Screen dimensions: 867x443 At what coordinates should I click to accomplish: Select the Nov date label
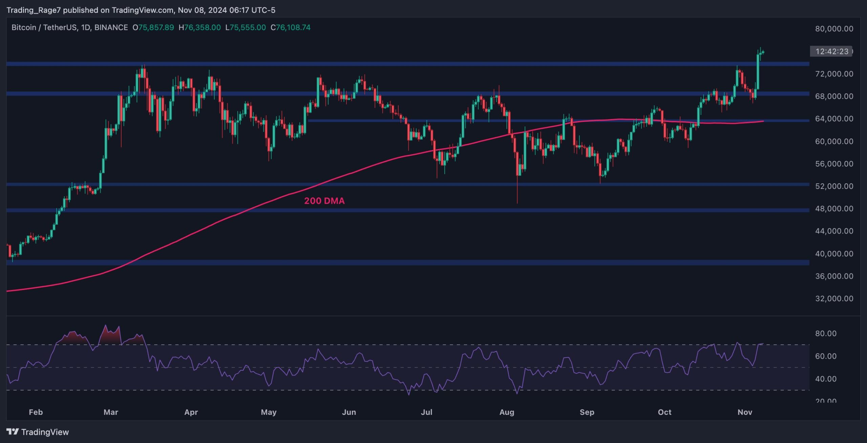pyautogui.click(x=744, y=412)
